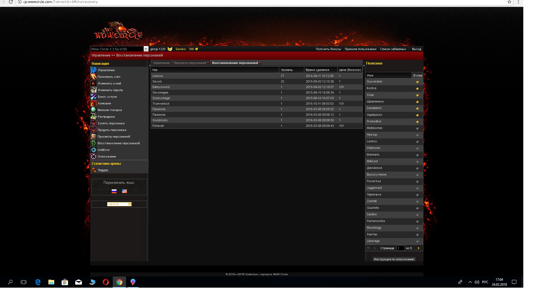The height and width of the screenshot is (299, 533).
Task: Click the AntiError swirl icon
Action: (94, 150)
